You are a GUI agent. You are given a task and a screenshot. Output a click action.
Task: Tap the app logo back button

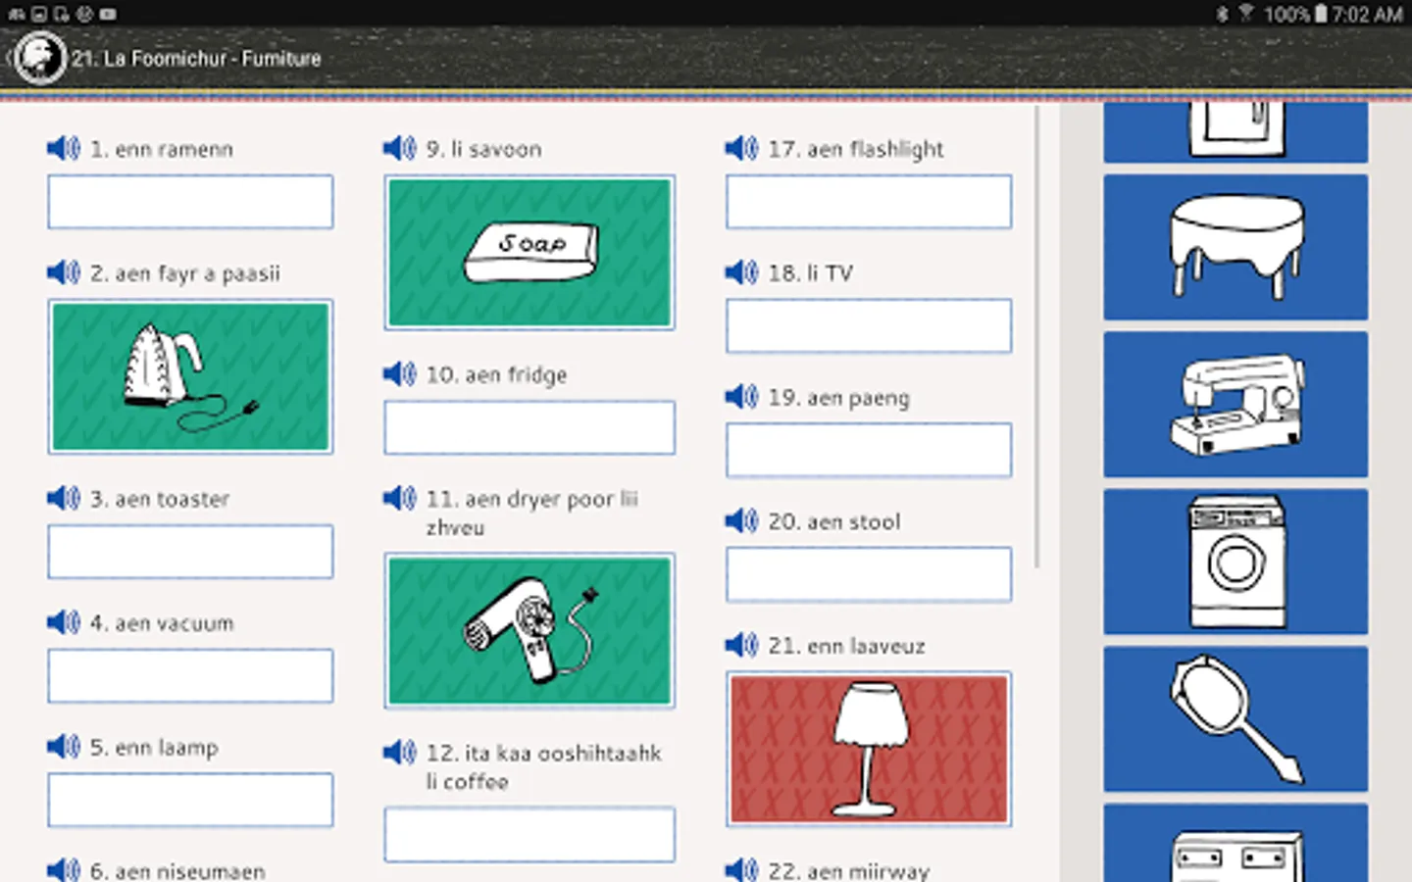pos(39,58)
